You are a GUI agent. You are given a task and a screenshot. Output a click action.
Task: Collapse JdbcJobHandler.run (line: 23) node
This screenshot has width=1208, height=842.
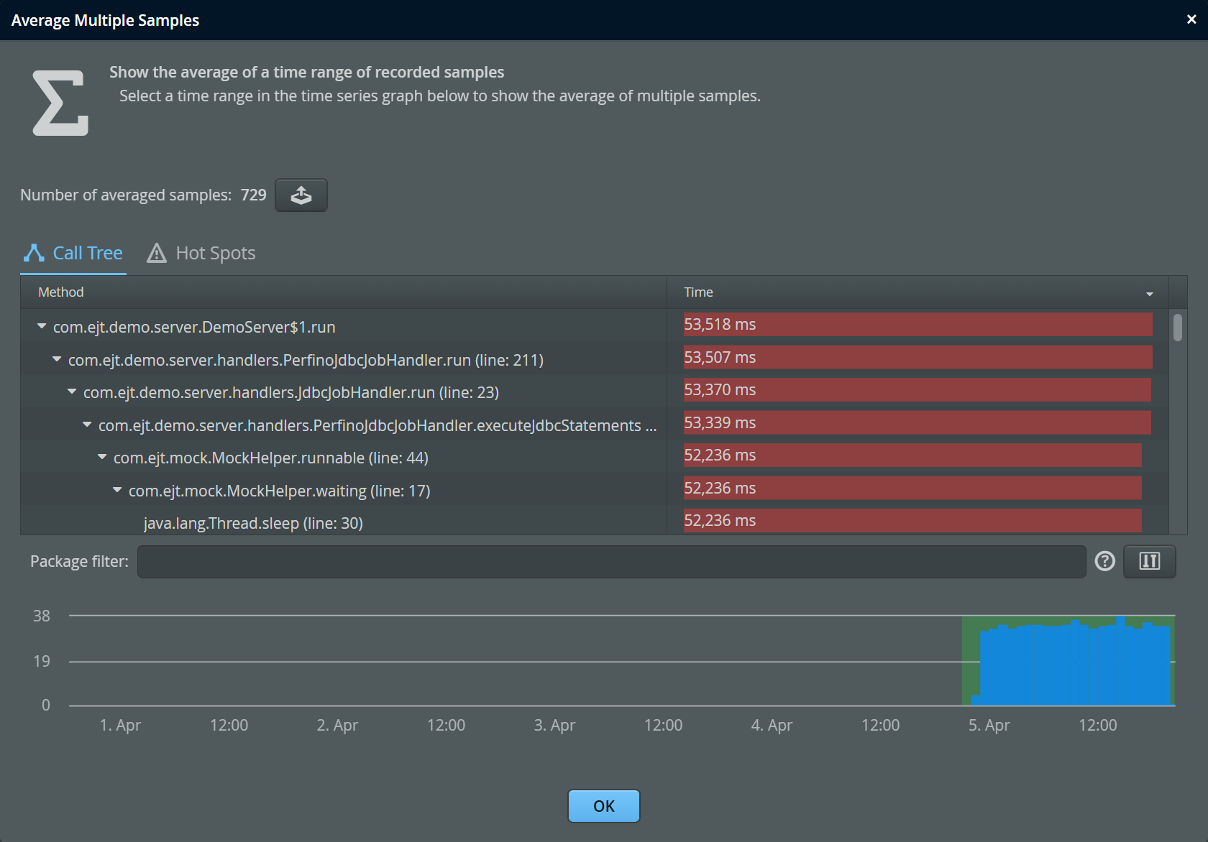[72, 392]
